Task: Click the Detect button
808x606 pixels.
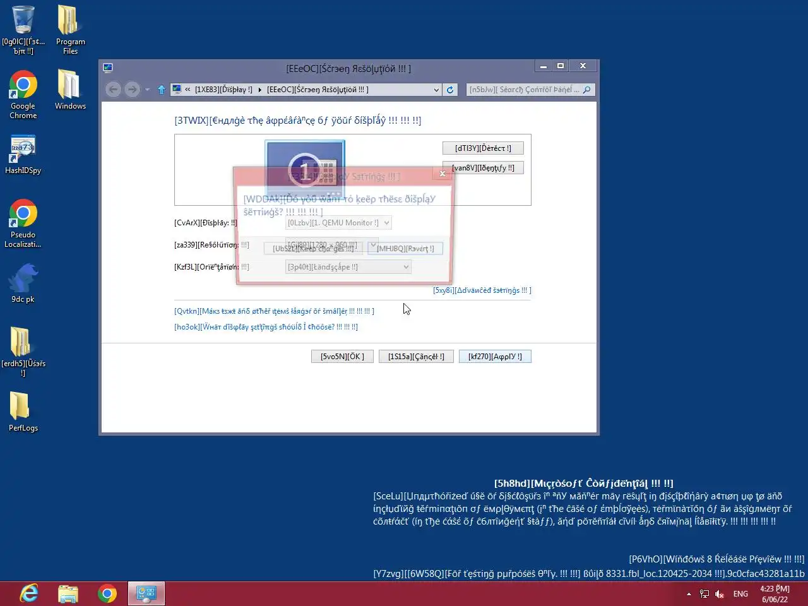Action: click(483, 148)
